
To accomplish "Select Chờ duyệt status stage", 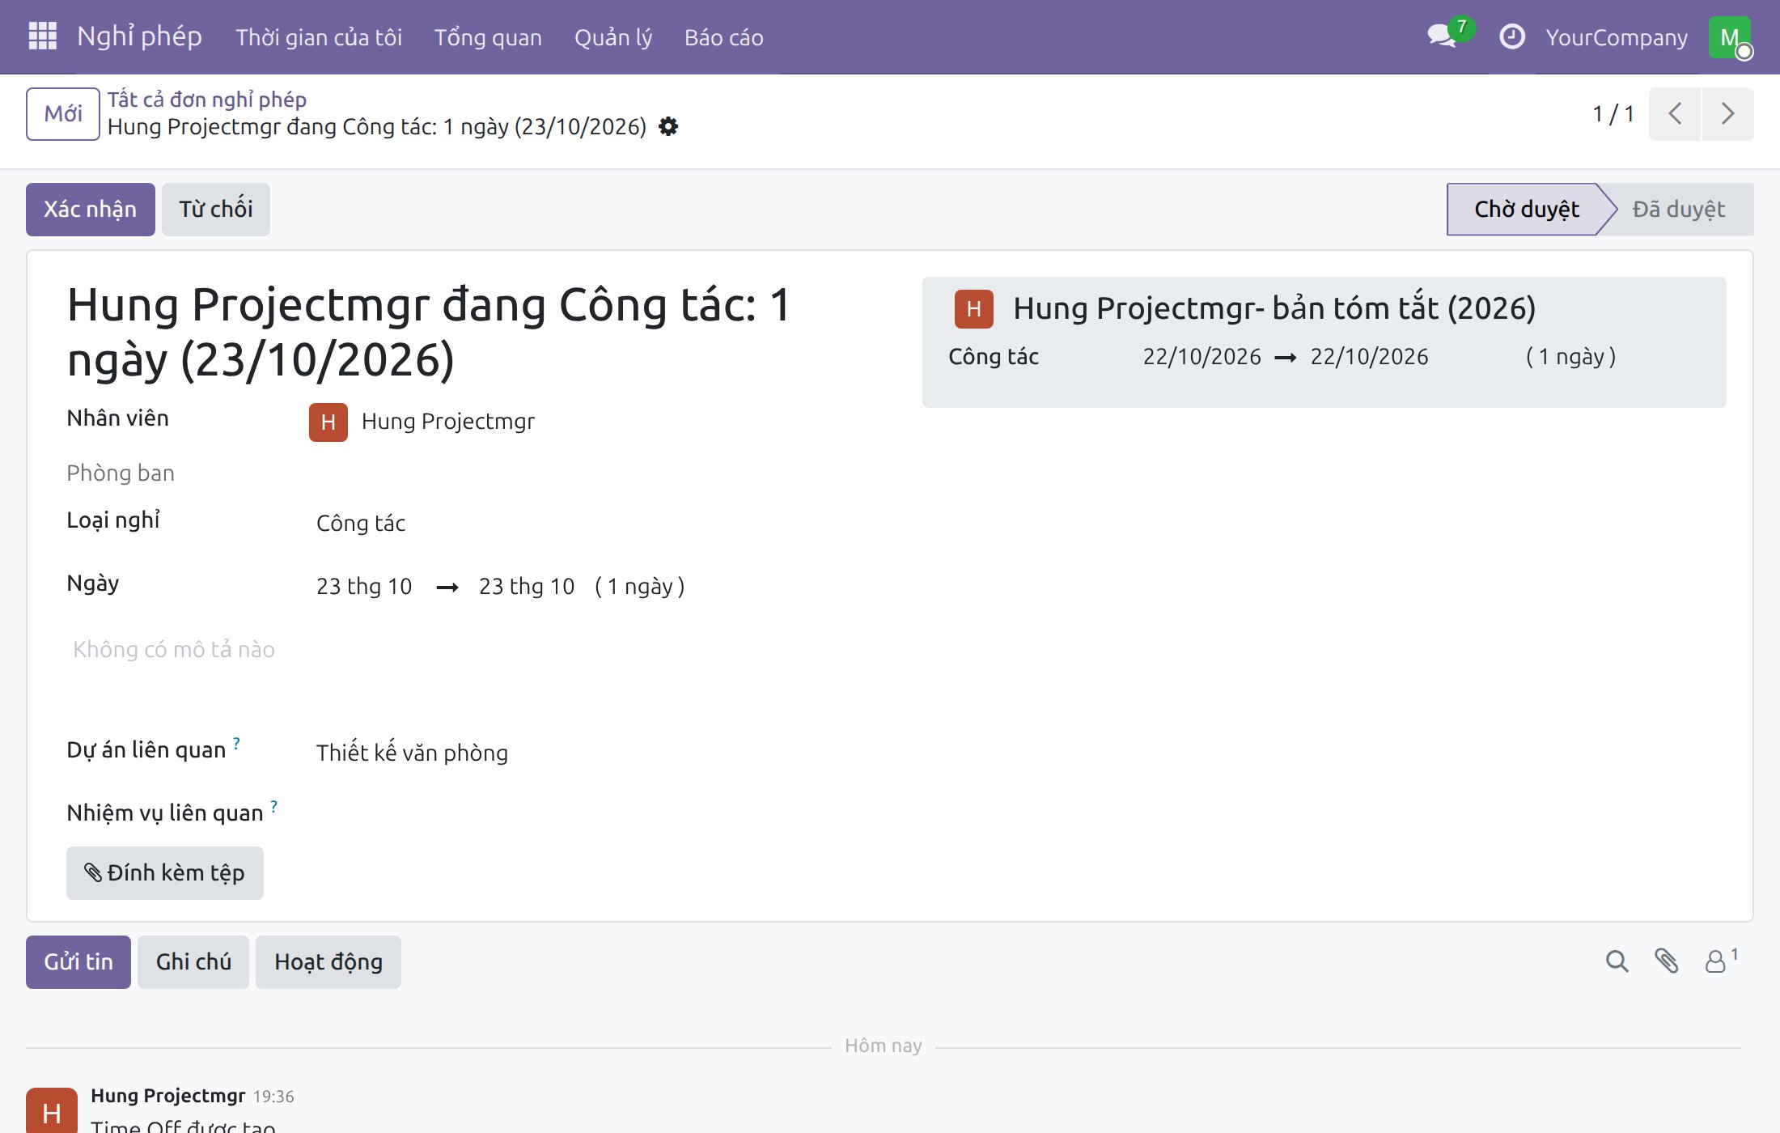I will (x=1526, y=209).
